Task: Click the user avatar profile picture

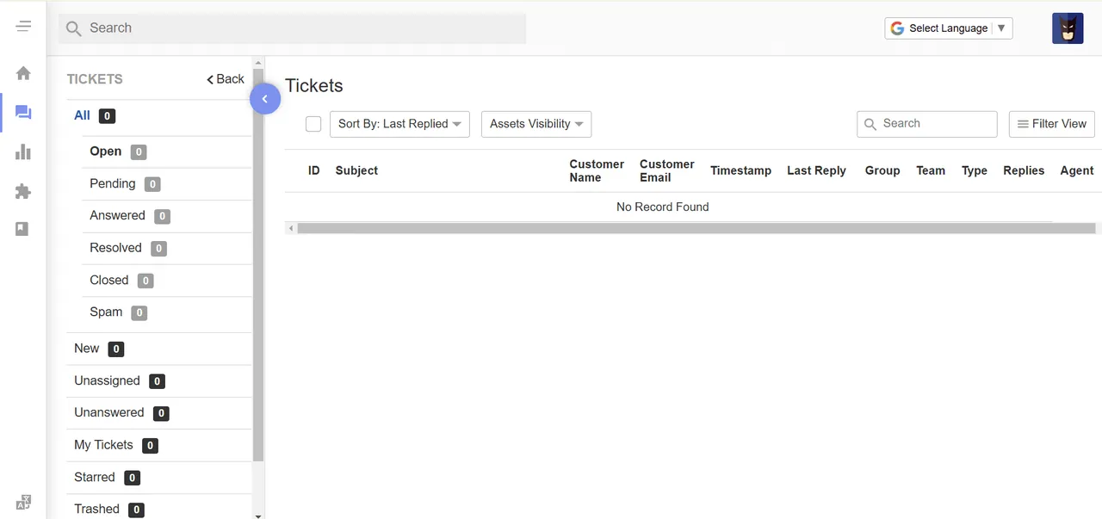Action: pos(1068,28)
